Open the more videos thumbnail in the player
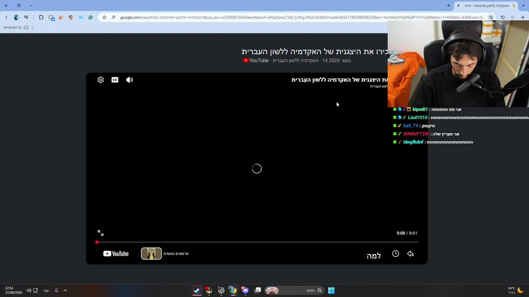The image size is (529, 297). [151, 254]
